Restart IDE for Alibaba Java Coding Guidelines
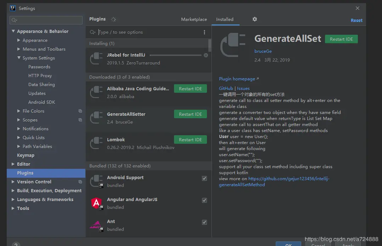 (190, 88)
